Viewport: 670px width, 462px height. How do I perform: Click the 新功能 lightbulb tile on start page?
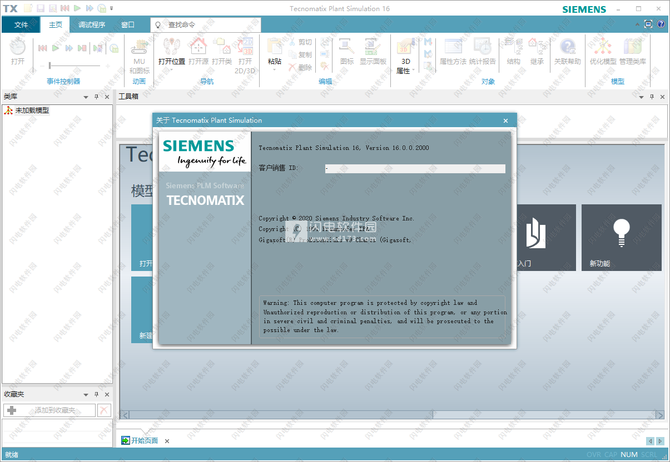(622, 238)
